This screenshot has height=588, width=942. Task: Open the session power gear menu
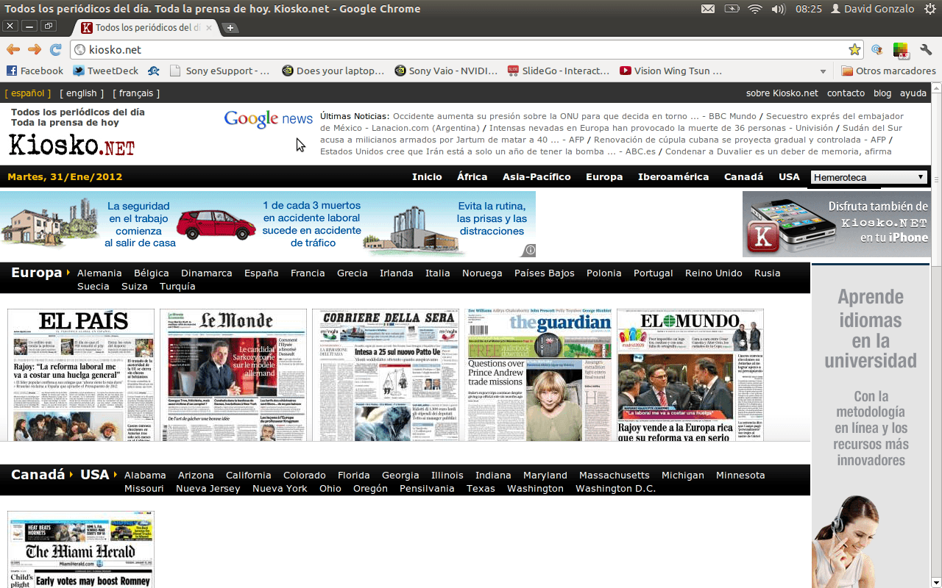(930, 9)
